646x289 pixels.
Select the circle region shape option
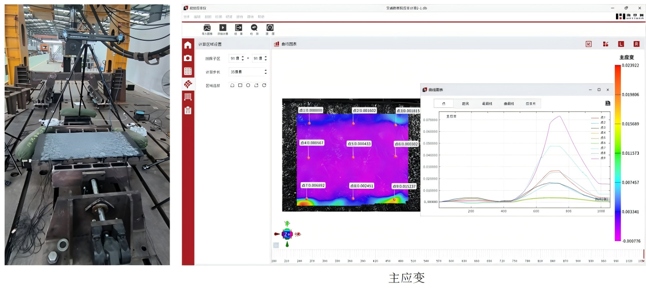248,85
